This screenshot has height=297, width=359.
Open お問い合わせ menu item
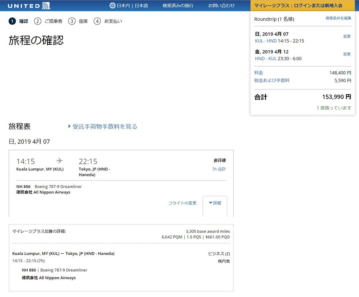tap(221, 5)
